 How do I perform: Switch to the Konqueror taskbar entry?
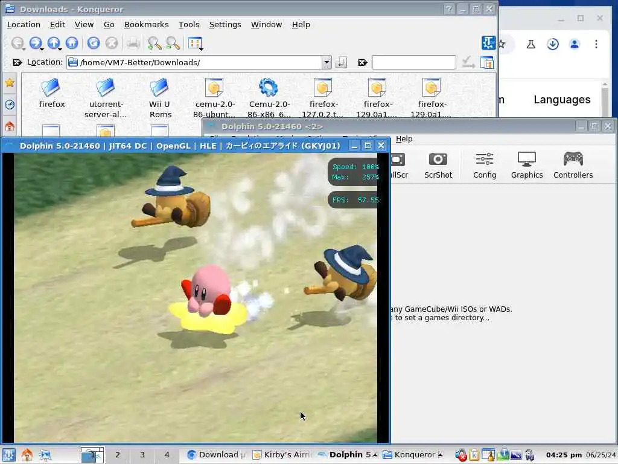(x=412, y=455)
